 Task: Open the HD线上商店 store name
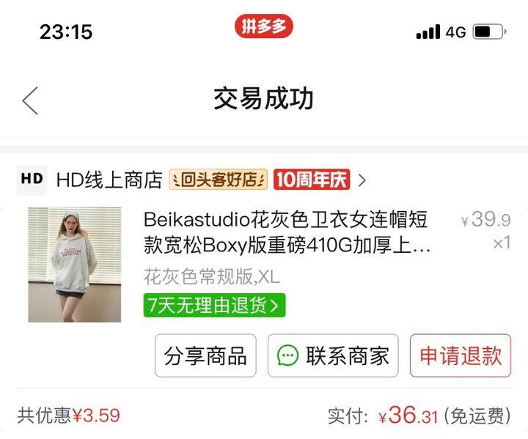pos(109,180)
